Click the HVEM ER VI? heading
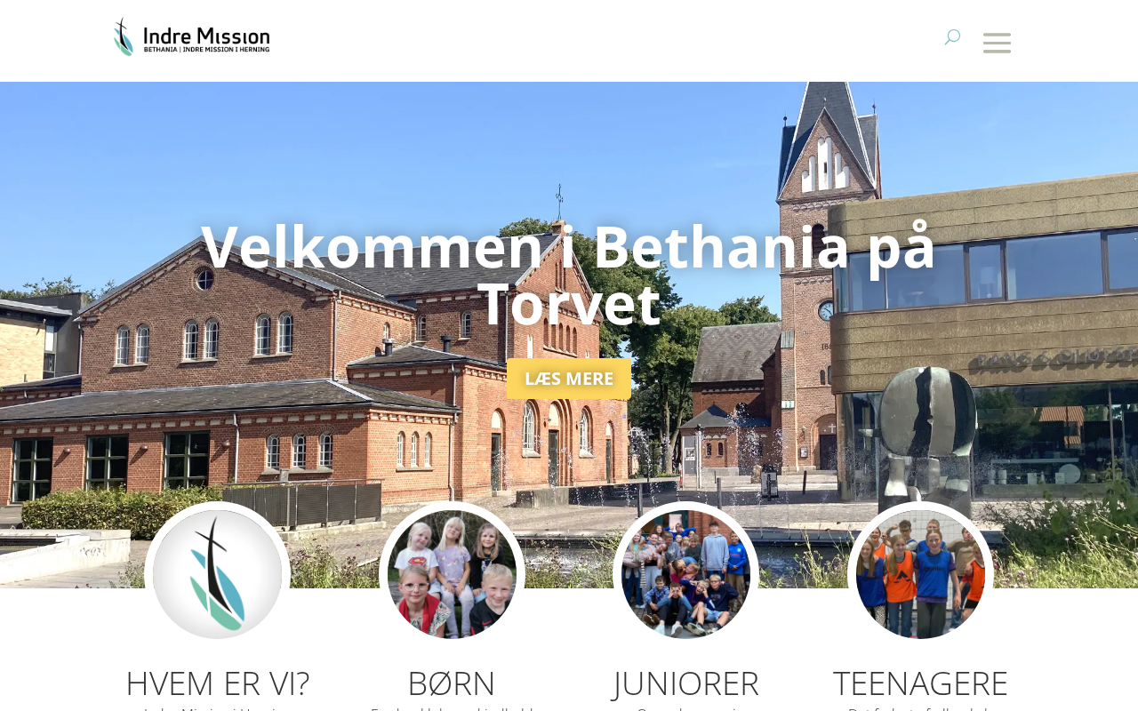1138x711 pixels. pos(218,683)
